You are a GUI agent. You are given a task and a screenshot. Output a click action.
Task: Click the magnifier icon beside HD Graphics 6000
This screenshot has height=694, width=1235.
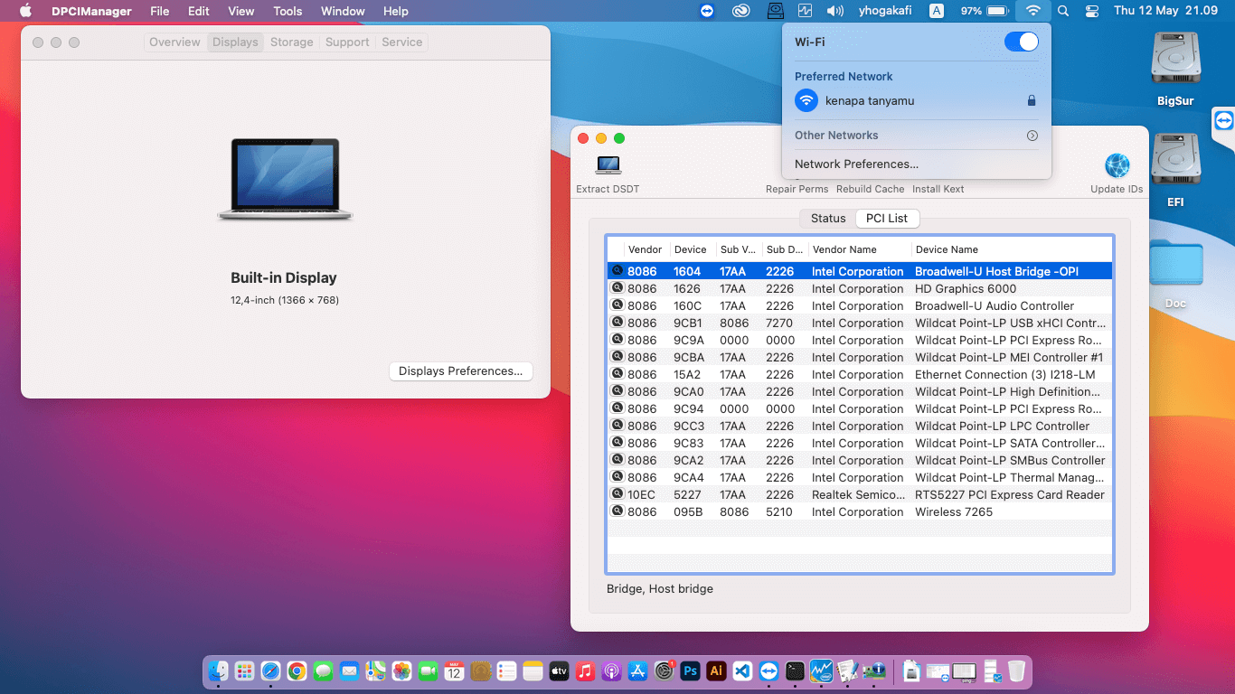pos(617,288)
